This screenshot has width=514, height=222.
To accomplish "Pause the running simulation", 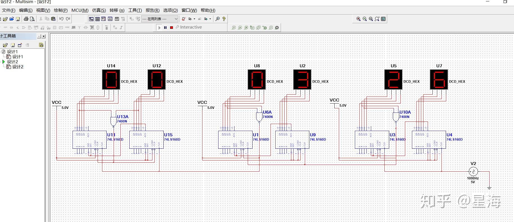I will (x=165, y=27).
